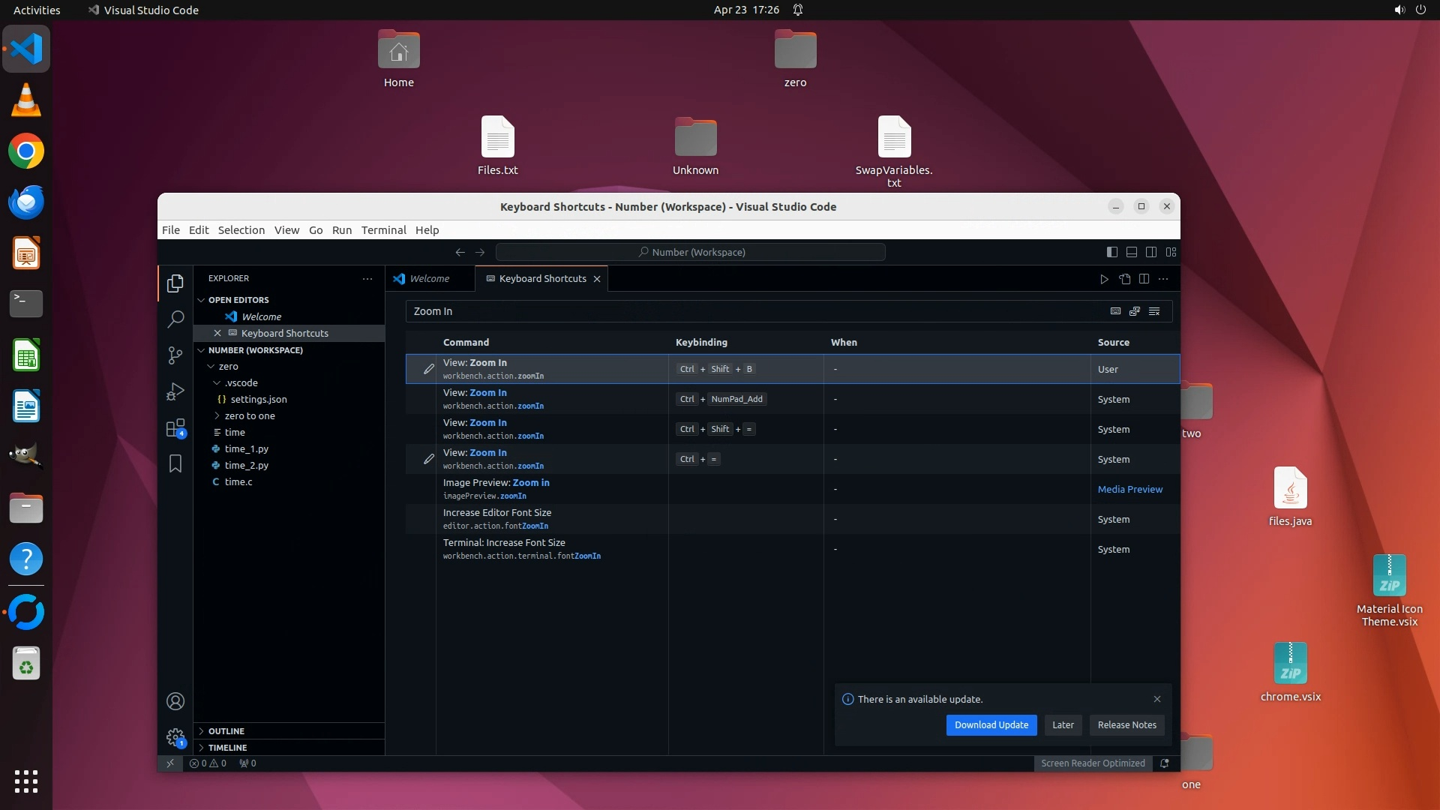1440x810 pixels.
Task: Click the Zoom In search field
Action: (x=750, y=311)
